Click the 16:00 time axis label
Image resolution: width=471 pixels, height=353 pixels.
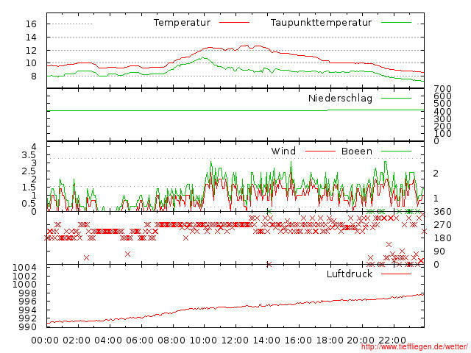[298, 340]
